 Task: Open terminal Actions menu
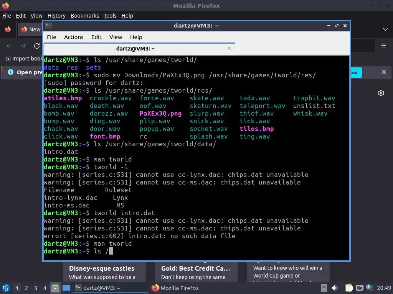coord(74,37)
